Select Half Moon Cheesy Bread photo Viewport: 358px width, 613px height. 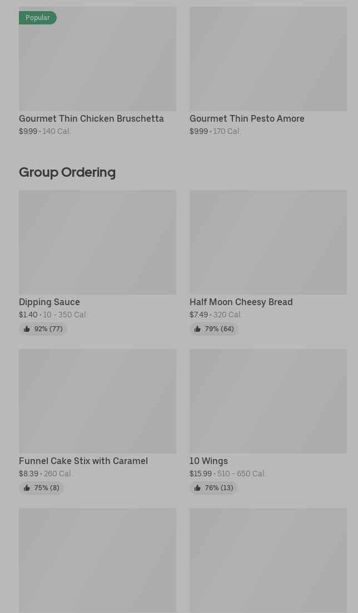click(268, 242)
